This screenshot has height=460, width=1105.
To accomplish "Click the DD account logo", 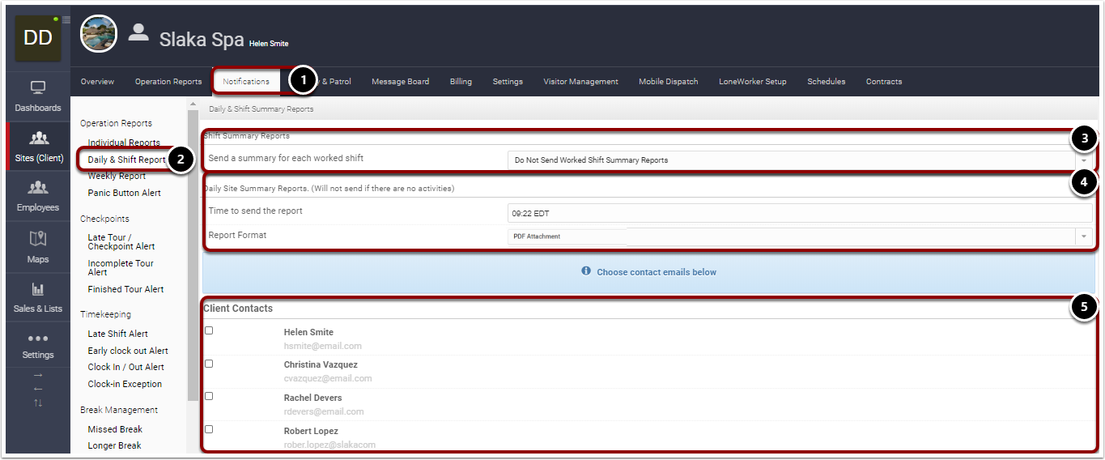I will [x=38, y=37].
